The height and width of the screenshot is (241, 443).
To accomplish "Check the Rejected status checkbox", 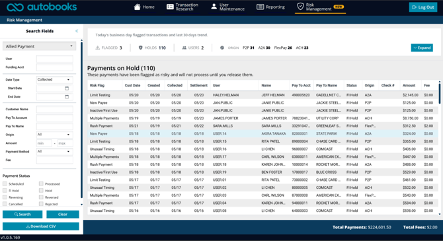I will 41,204.
